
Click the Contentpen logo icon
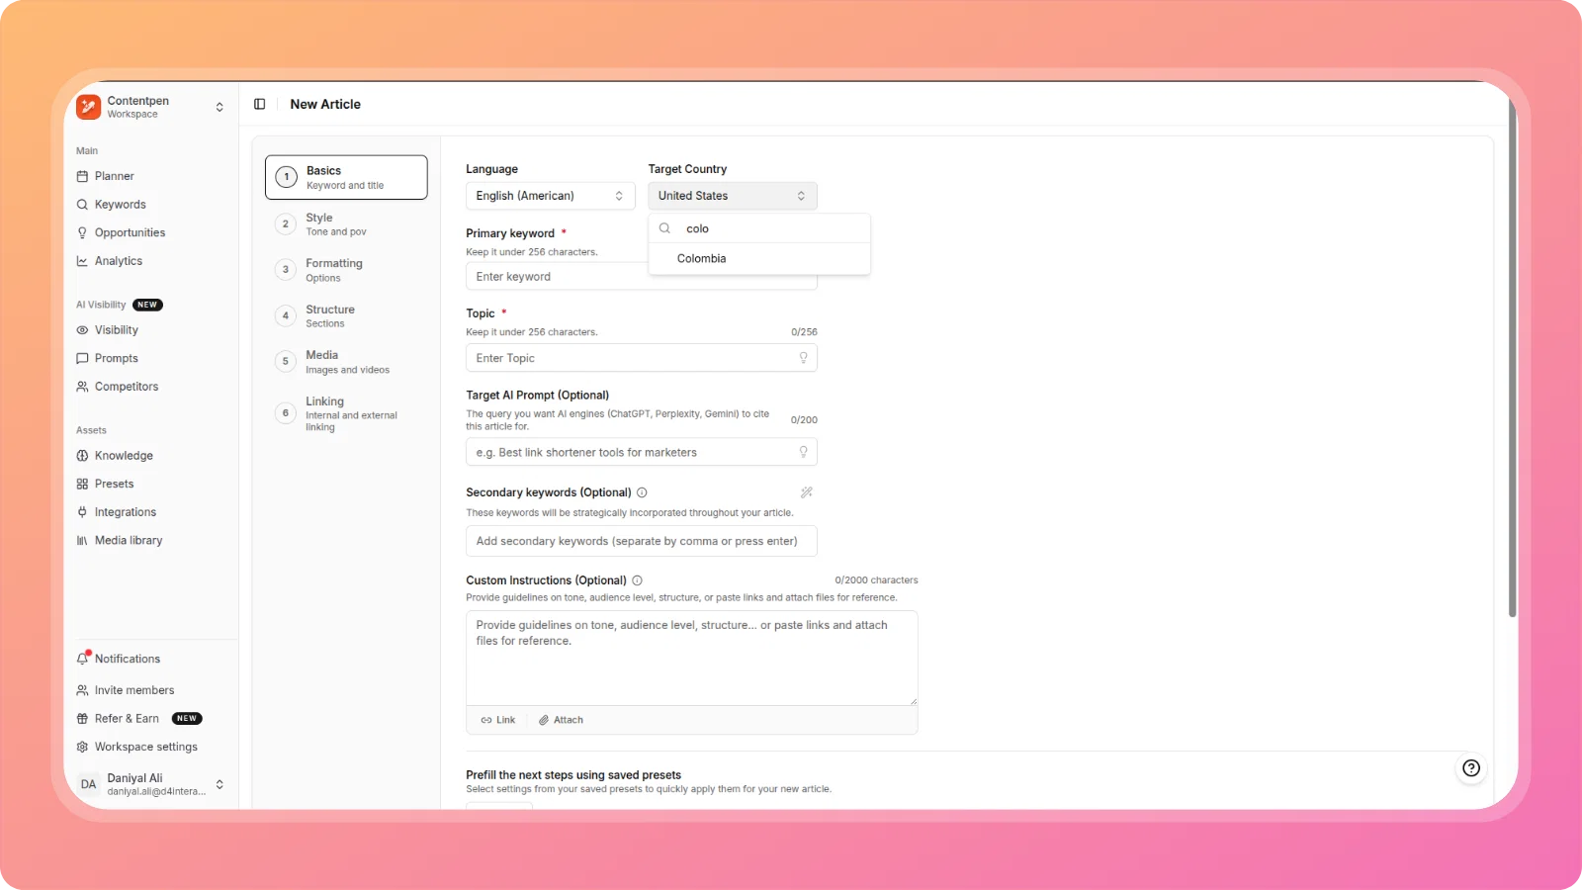[89, 107]
